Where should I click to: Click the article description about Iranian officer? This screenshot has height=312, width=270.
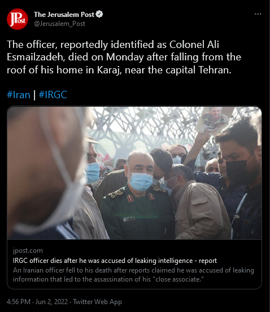(x=133, y=275)
